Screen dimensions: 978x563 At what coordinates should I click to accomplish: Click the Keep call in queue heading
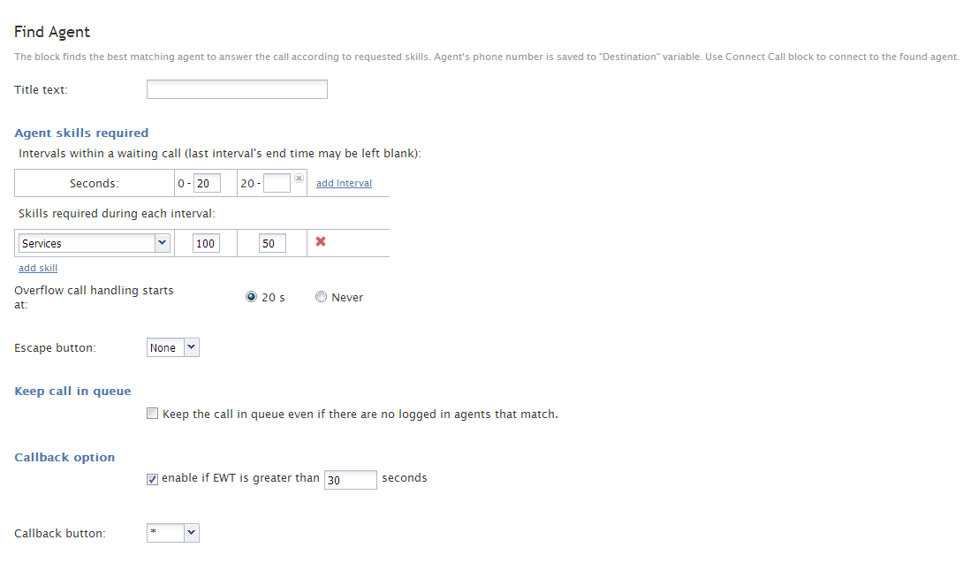tap(73, 392)
